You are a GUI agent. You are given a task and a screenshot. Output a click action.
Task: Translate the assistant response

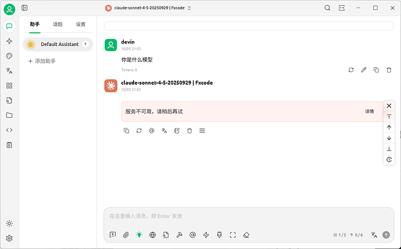[164, 131]
